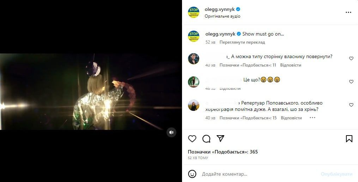
Task: Click the 'Додайте коментар...' input field
Action: 257,174
